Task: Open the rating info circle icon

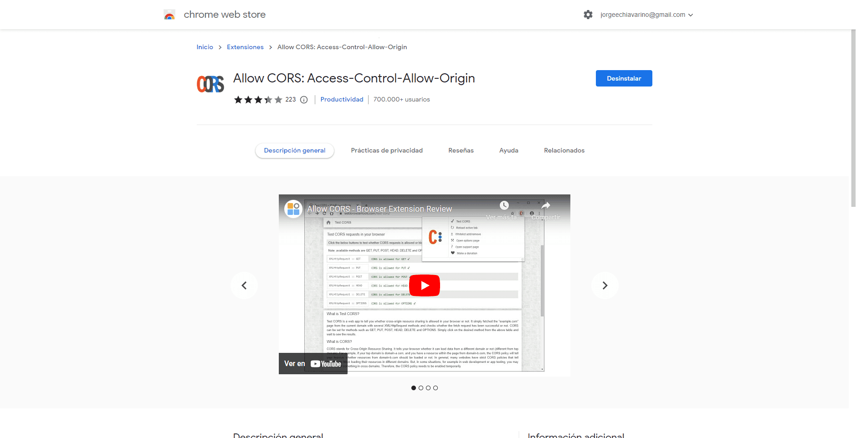Action: click(304, 100)
